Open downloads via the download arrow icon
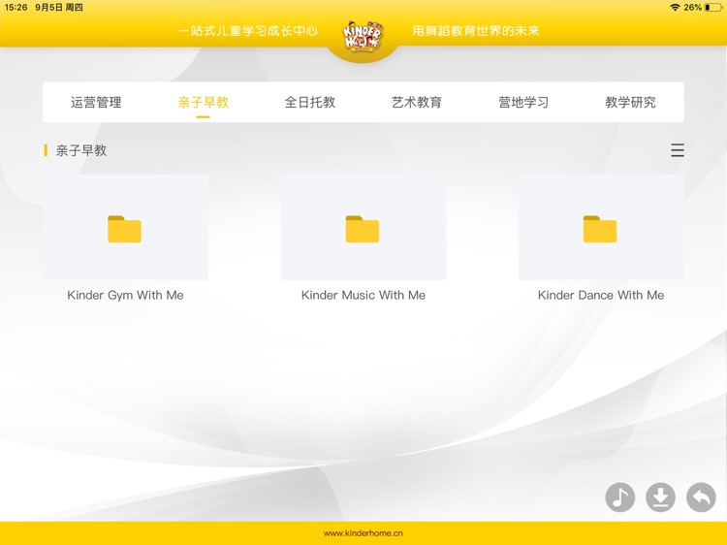Viewport: 727px width, 545px height. [660, 497]
